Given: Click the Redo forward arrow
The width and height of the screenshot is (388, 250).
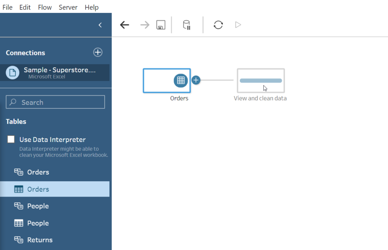Looking at the screenshot, I should [145, 25].
